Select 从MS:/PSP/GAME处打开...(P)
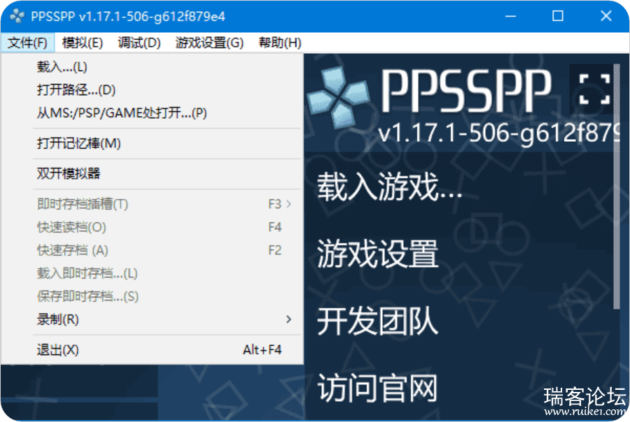The height and width of the screenshot is (422, 630). coord(152,112)
